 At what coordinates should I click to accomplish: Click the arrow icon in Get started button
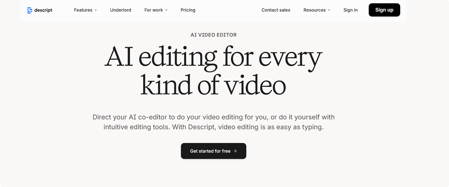(x=235, y=151)
